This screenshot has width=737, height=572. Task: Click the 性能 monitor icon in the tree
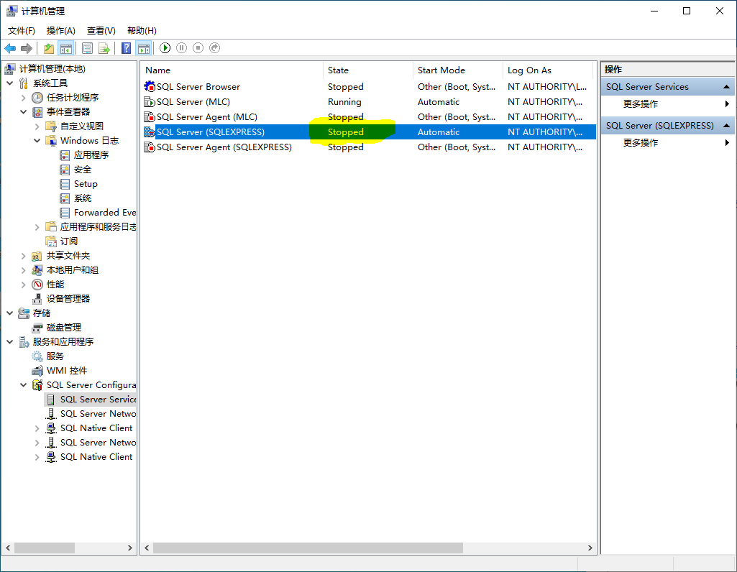pos(37,284)
